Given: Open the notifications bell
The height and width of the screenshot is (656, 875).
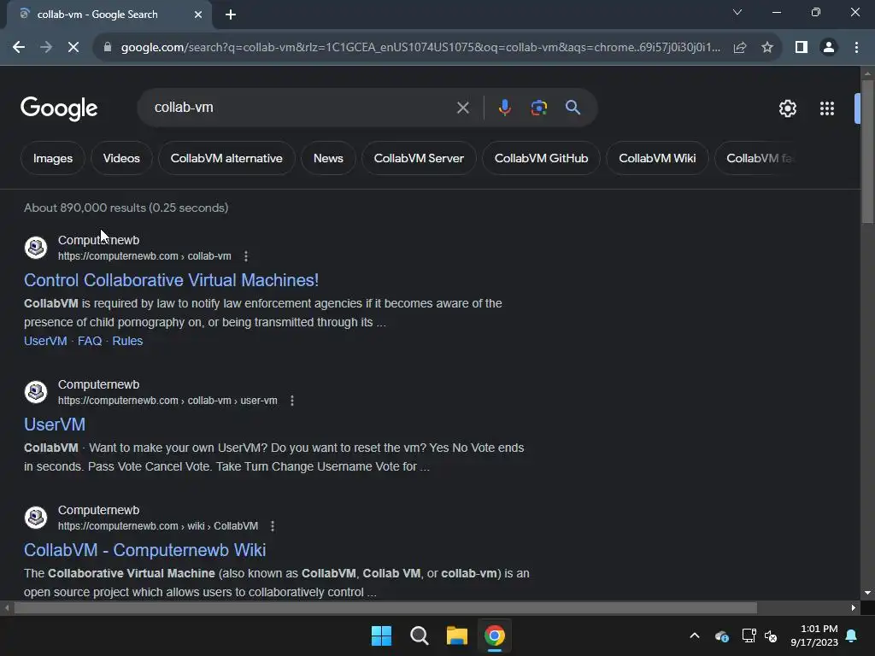Looking at the screenshot, I should (852, 635).
